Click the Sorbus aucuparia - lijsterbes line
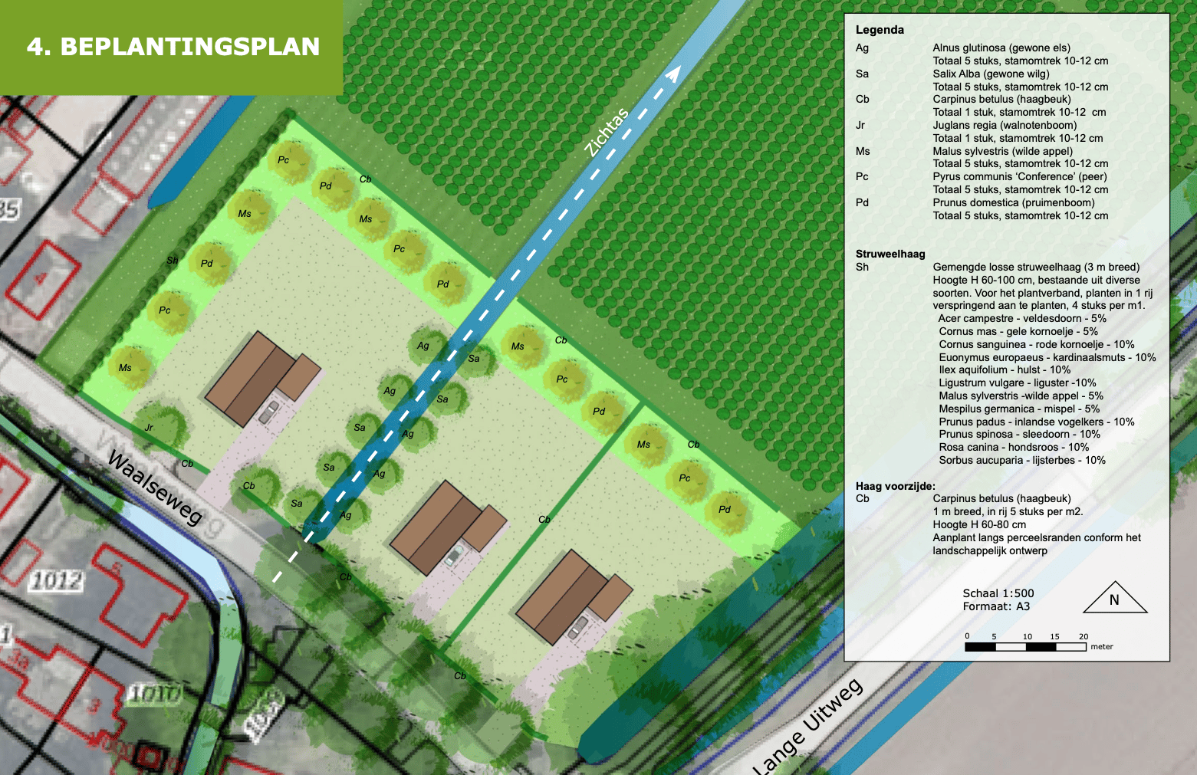 (1021, 461)
